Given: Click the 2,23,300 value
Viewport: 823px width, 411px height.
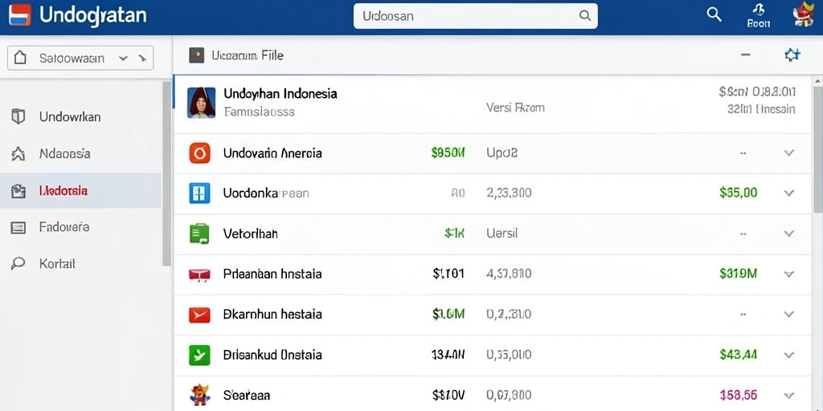Looking at the screenshot, I should tap(509, 193).
